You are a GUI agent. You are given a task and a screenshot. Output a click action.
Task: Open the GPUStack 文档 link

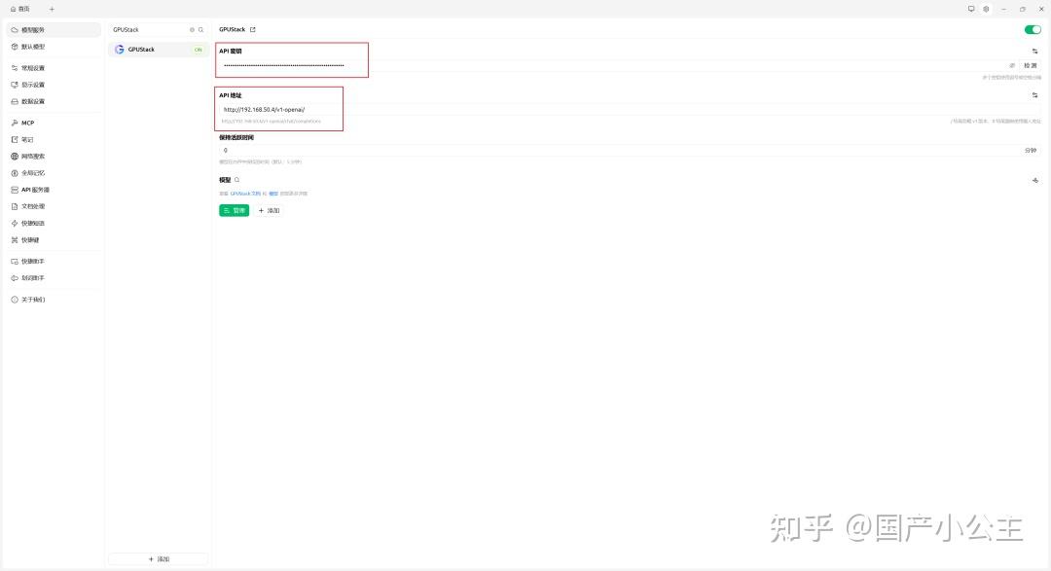pos(245,194)
